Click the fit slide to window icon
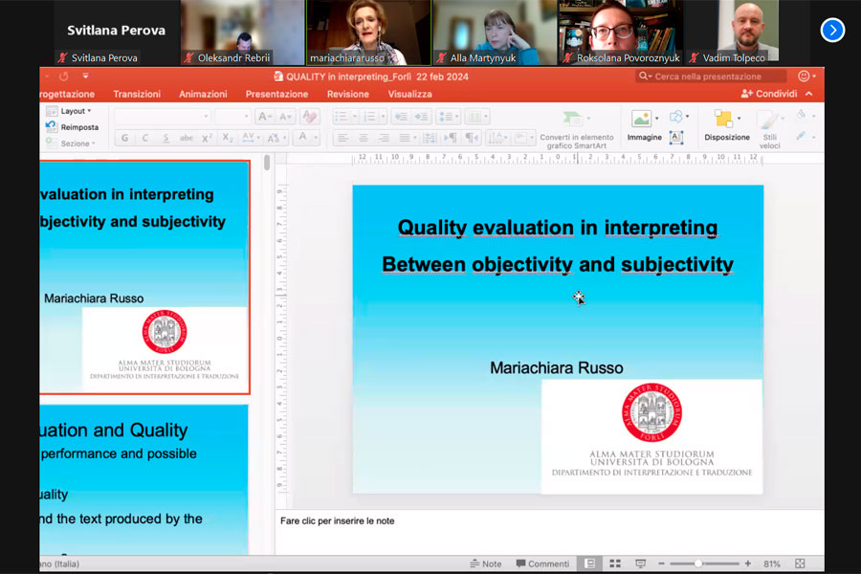The height and width of the screenshot is (574, 861). (x=800, y=563)
